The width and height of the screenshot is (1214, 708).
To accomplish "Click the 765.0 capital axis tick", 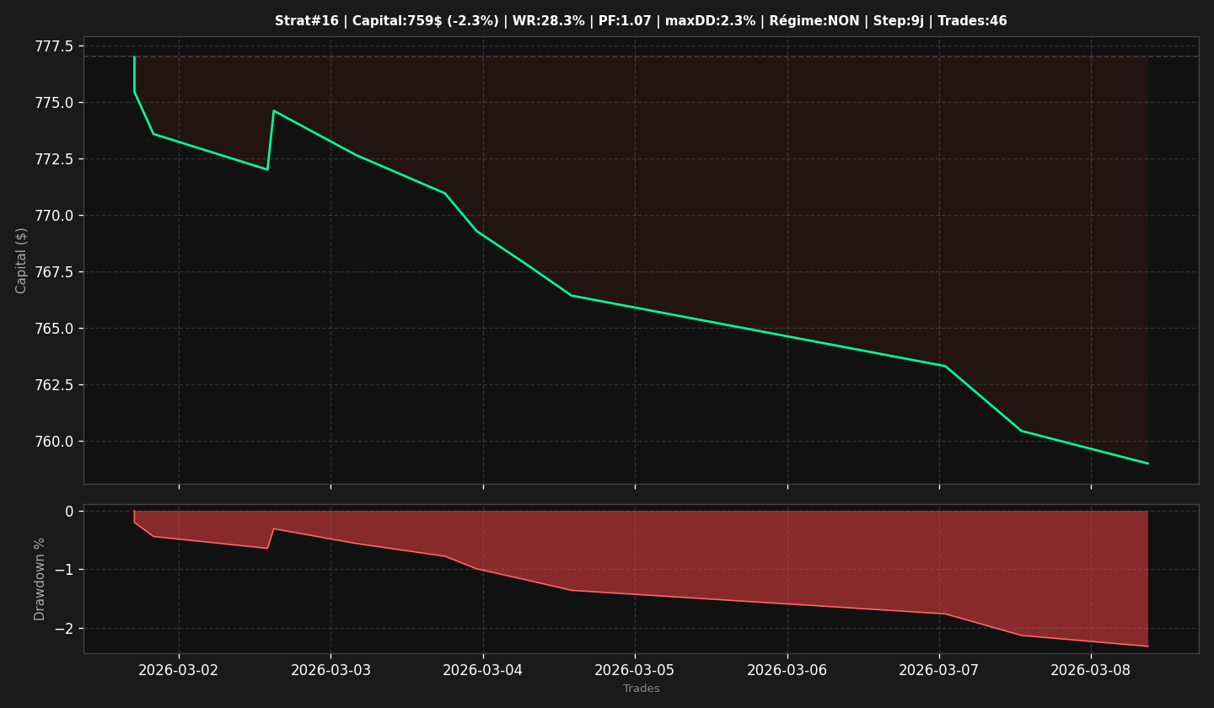I will [x=54, y=329].
